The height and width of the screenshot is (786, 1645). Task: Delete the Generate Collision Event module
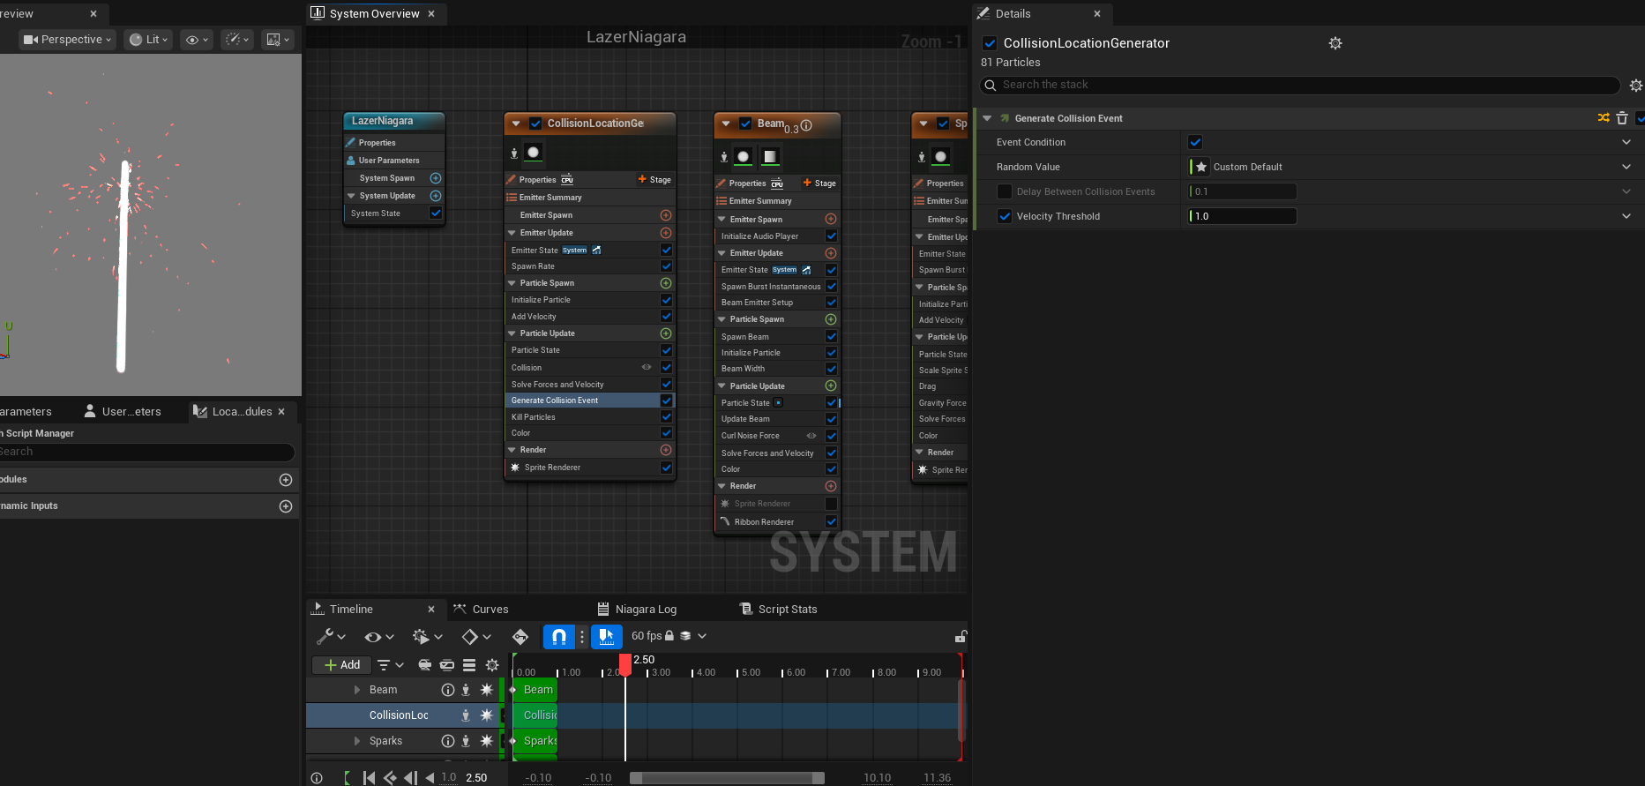(1621, 118)
